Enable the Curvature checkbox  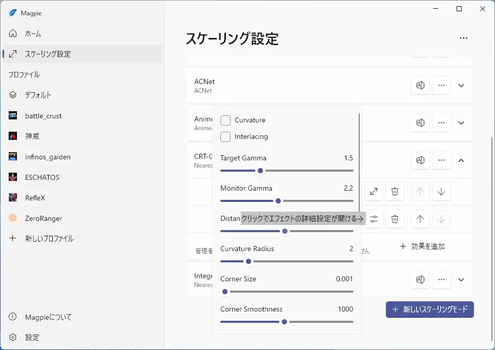pos(225,120)
